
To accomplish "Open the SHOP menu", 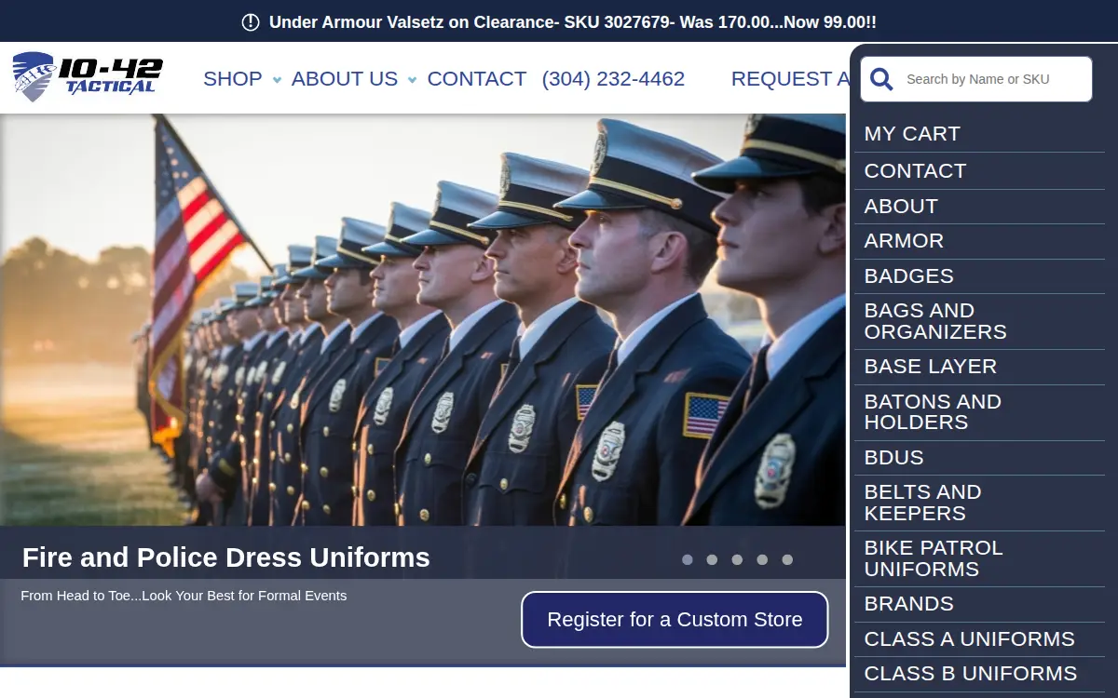I will (233, 79).
